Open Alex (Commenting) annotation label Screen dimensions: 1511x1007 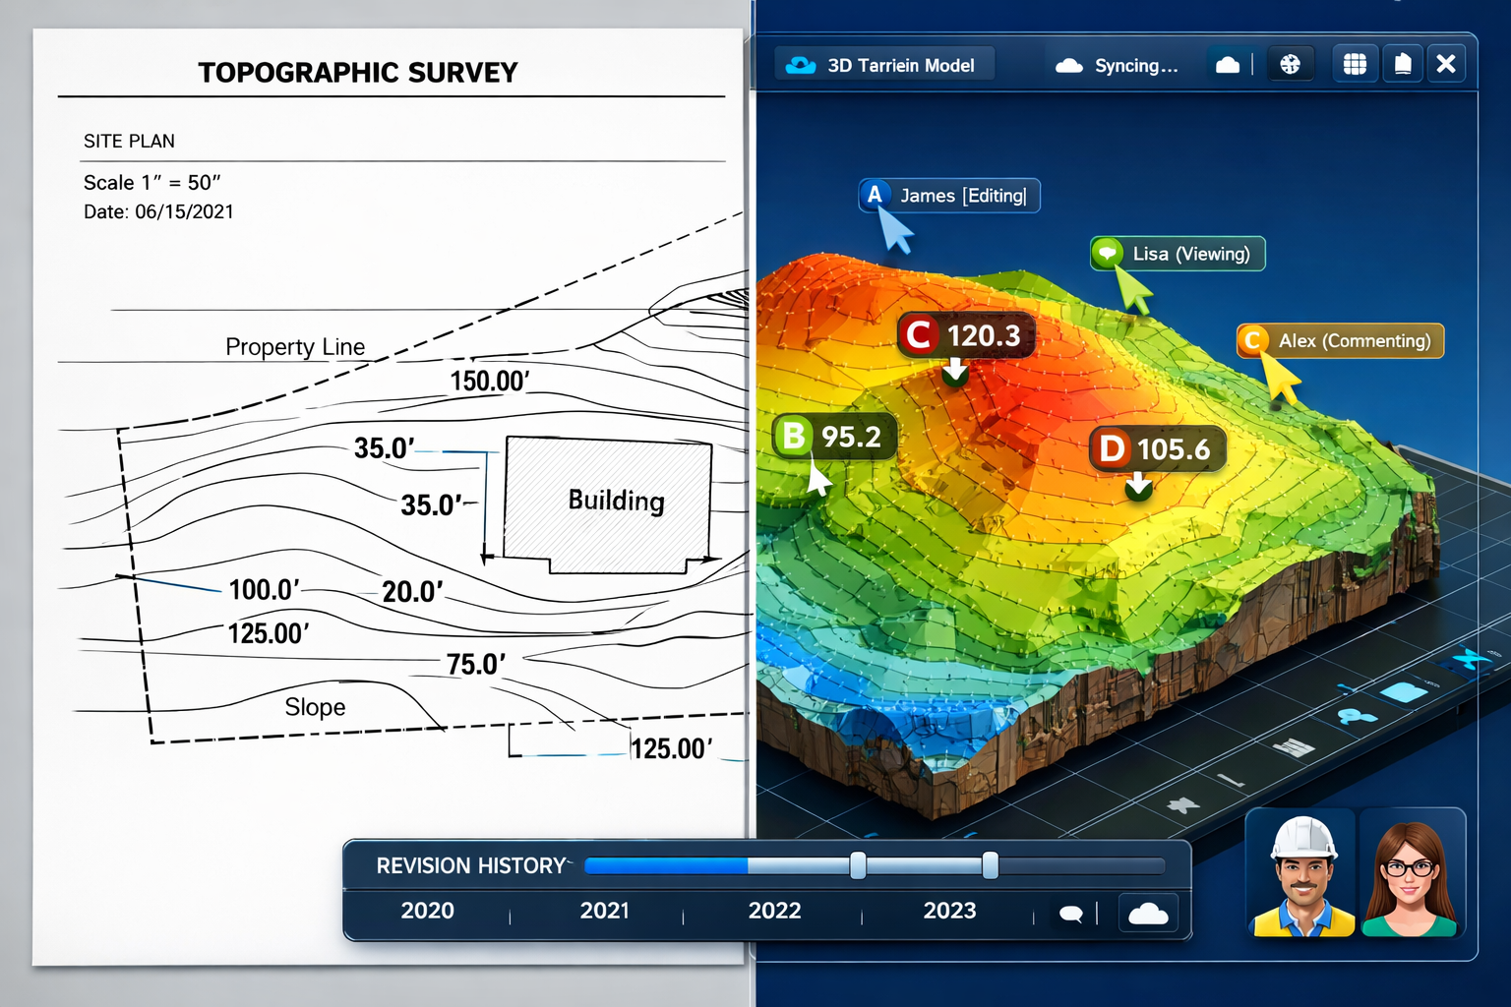(x=1340, y=340)
